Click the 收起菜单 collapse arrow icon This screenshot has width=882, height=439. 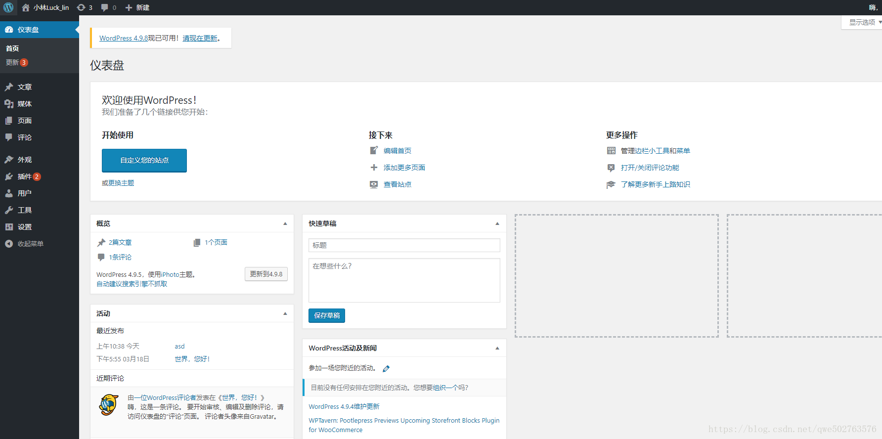click(x=9, y=244)
